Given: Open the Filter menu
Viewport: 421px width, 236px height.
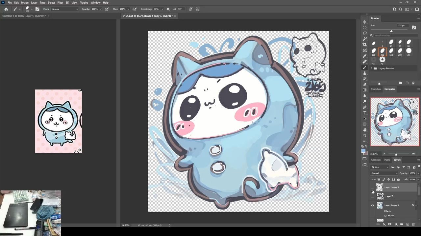Looking at the screenshot, I should [x=60, y=3].
